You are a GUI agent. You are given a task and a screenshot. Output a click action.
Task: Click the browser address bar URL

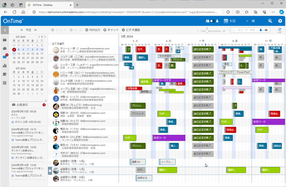127,12
